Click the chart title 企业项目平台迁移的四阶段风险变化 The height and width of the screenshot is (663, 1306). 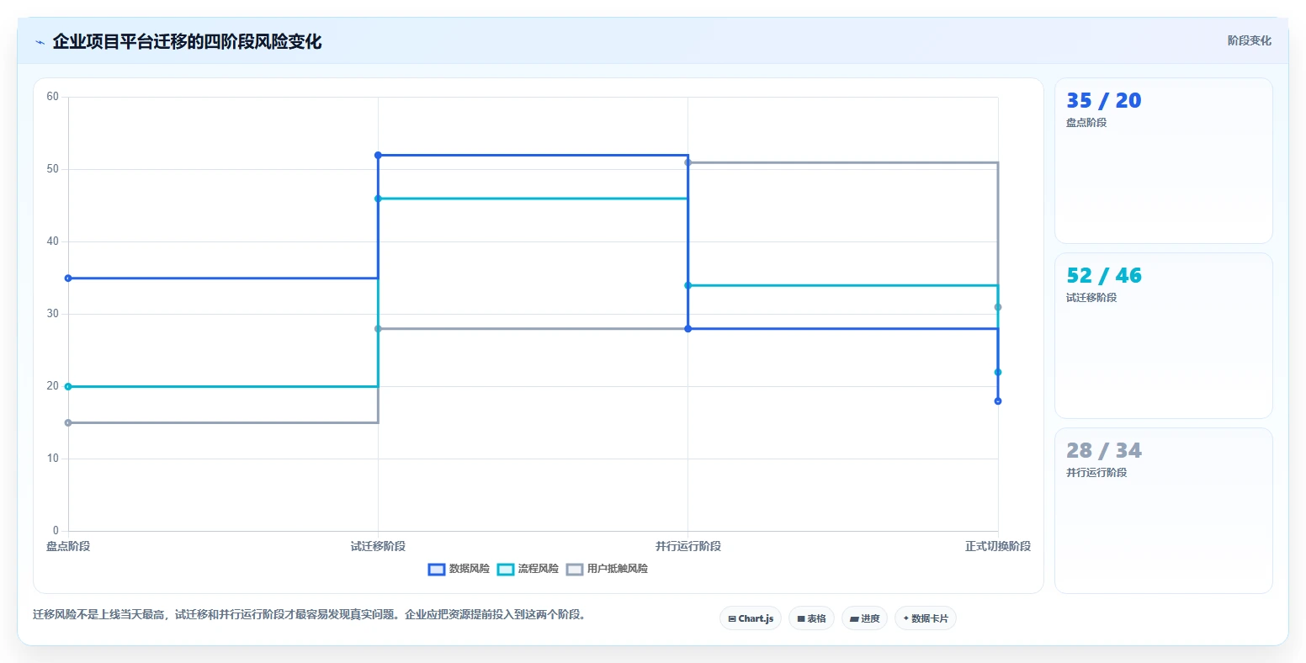tap(187, 42)
